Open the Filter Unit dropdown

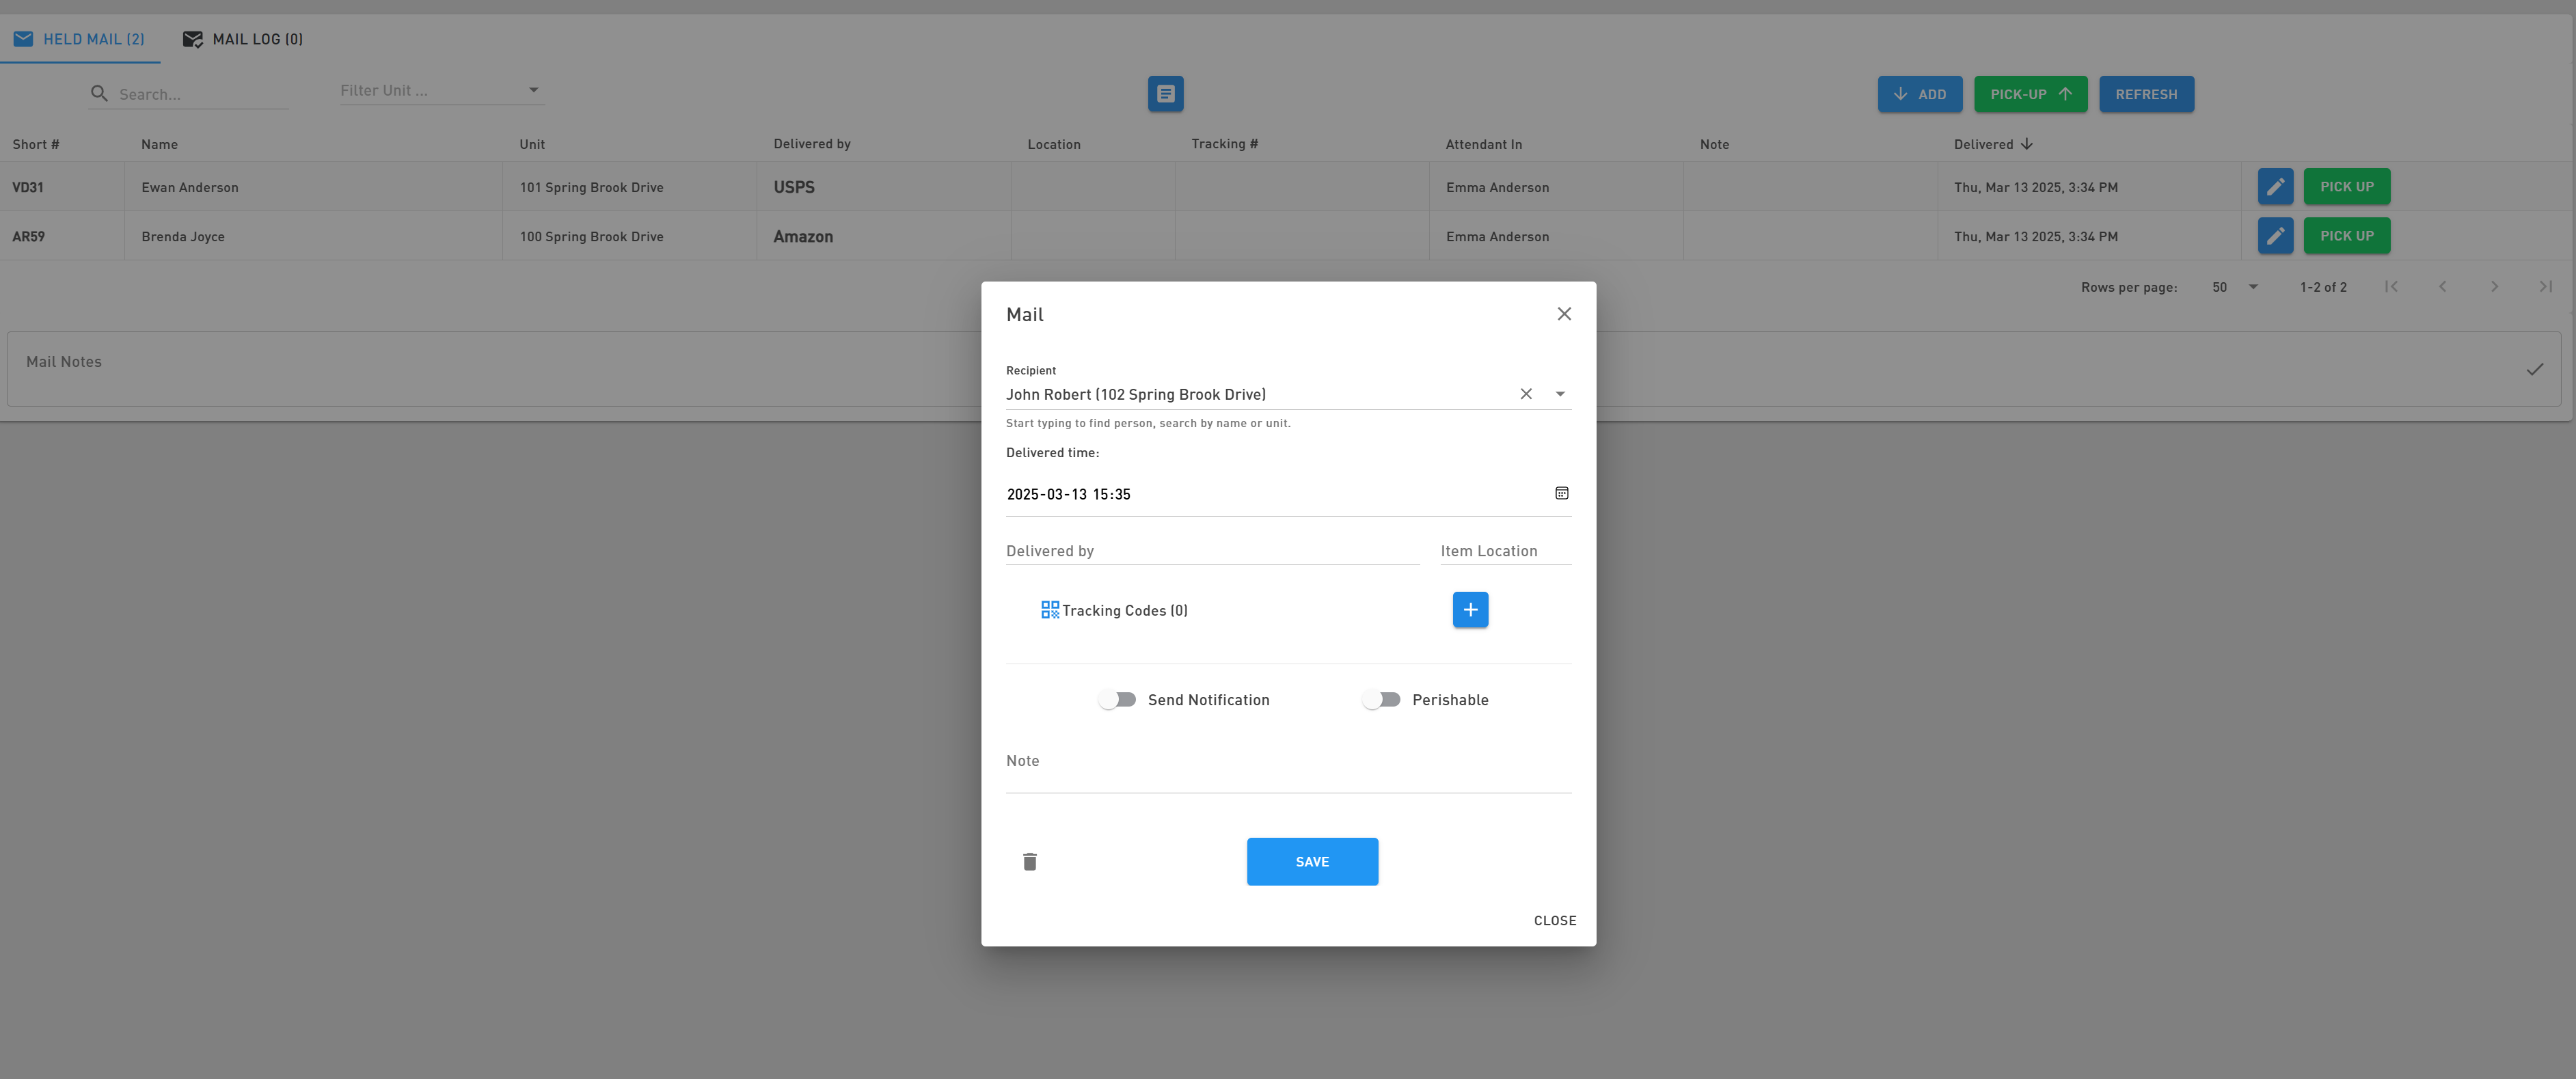coord(441,91)
